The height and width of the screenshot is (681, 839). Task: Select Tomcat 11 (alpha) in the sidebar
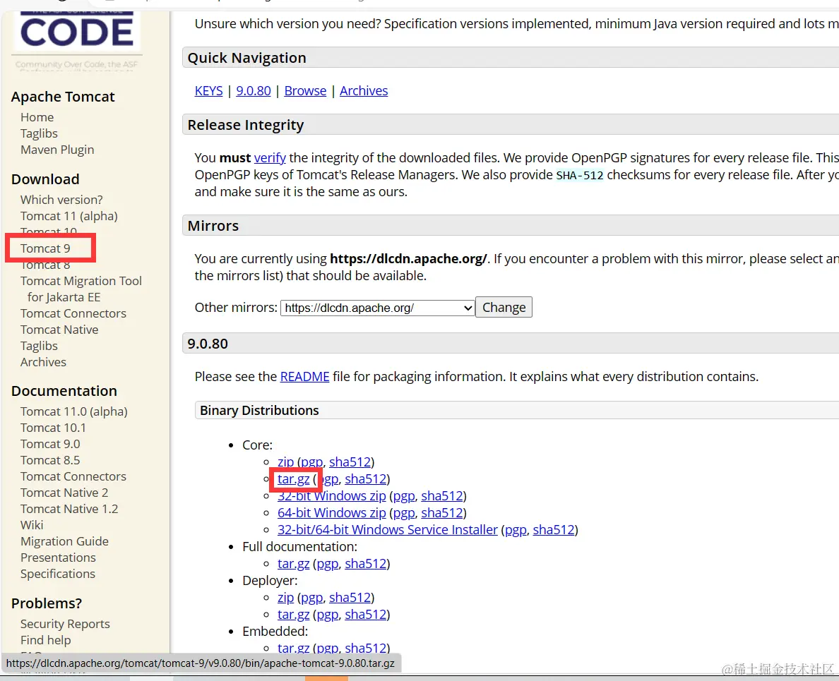point(69,216)
